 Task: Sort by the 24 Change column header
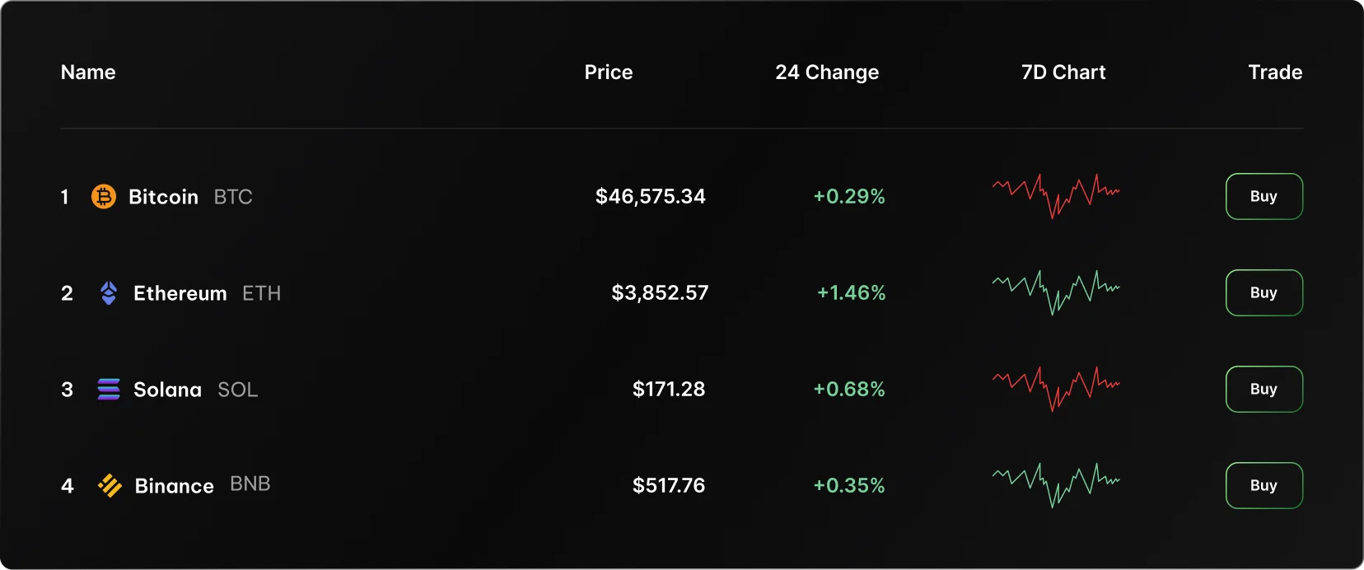pos(827,72)
